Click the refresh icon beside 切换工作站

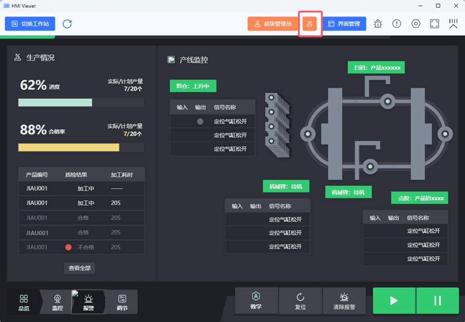click(67, 24)
